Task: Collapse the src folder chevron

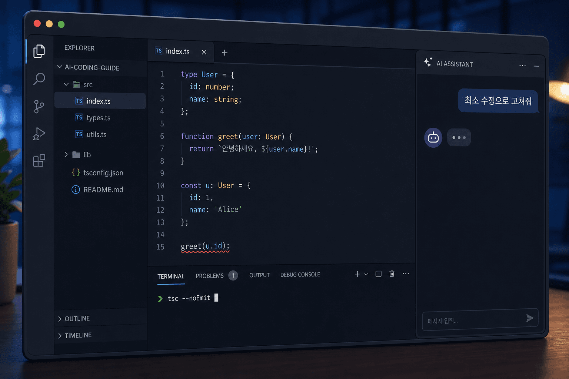Action: coord(66,84)
